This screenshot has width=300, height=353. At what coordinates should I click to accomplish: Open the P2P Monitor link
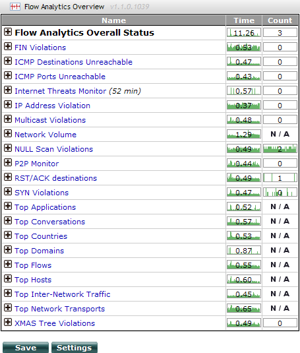tap(37, 164)
